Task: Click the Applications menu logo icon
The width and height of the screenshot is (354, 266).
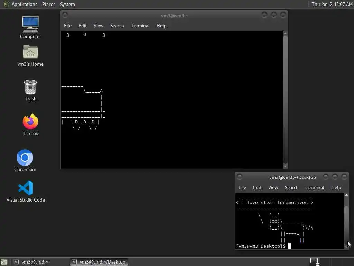Action: (6, 4)
